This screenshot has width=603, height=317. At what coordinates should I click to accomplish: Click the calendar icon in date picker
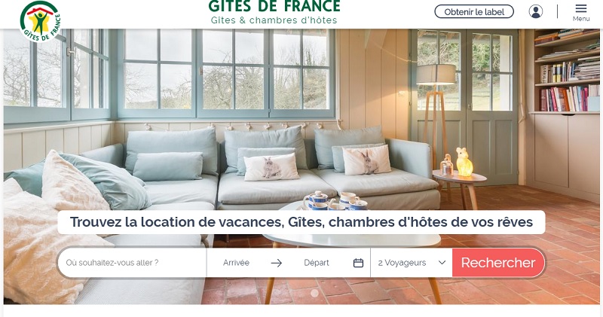coord(358,263)
